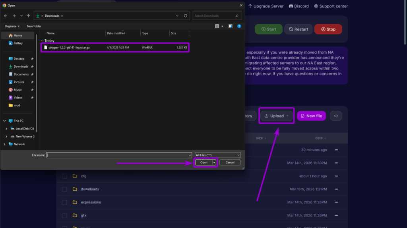Image resolution: width=407 pixels, height=228 pixels.
Task: Stop the server
Action: pyautogui.click(x=328, y=29)
